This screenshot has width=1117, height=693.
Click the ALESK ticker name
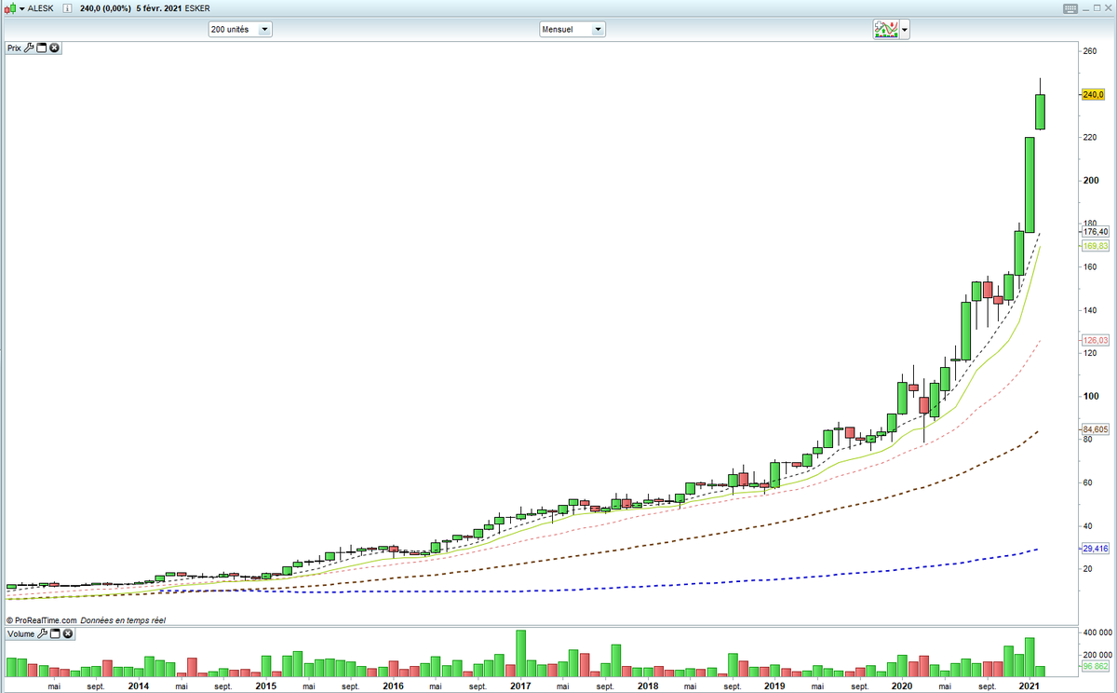coord(43,8)
